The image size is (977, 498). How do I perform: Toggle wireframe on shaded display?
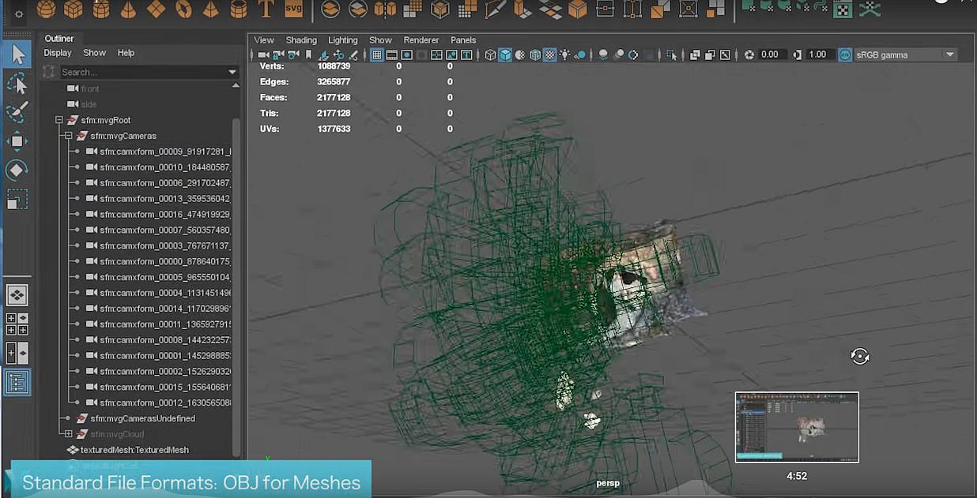click(535, 54)
